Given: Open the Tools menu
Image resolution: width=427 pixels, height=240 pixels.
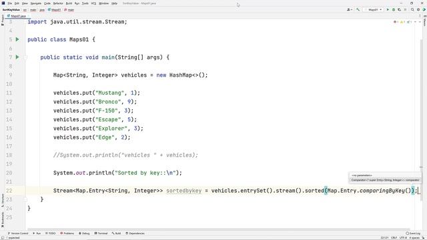Looking at the screenshot, I should coord(85,3).
